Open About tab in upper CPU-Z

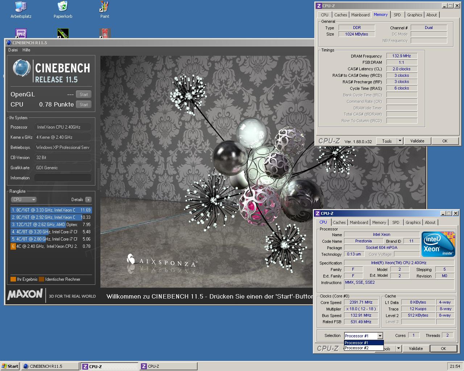pos(431,15)
